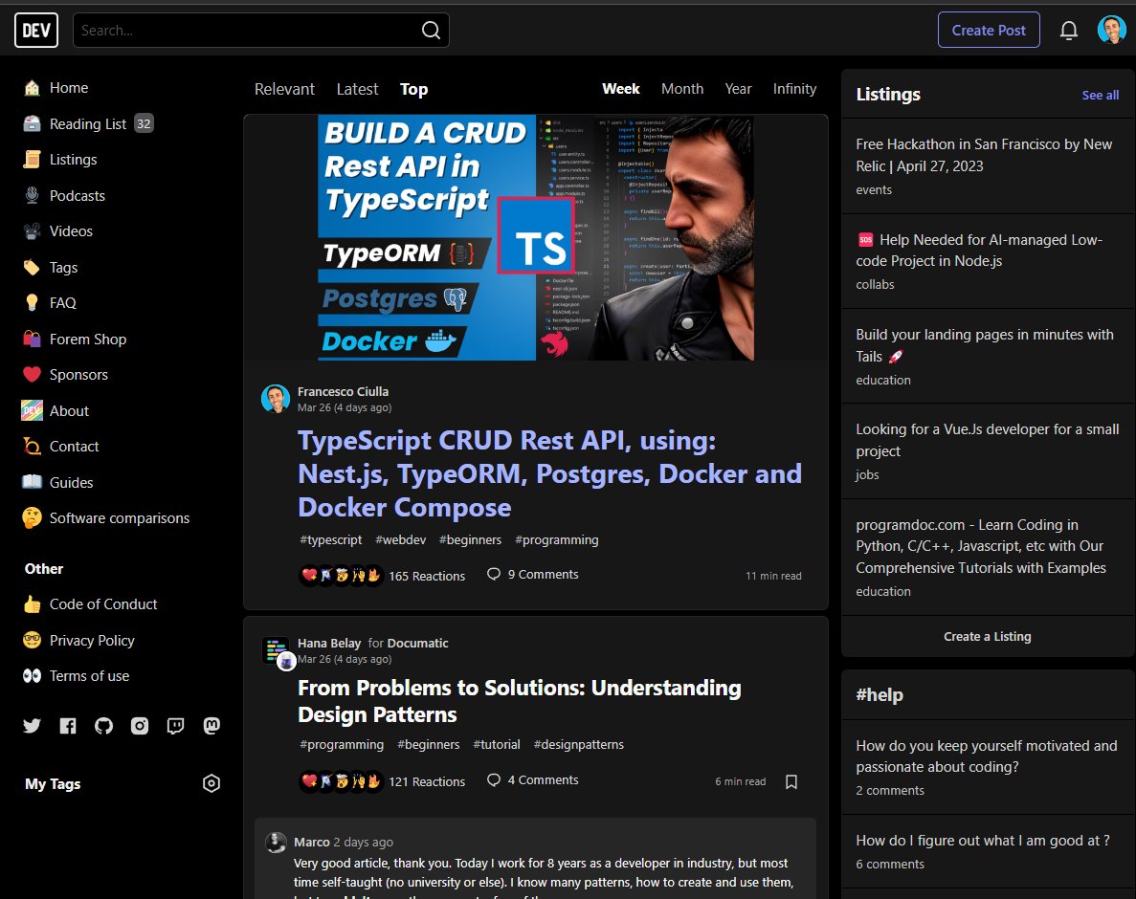Bookmark the Design Patterns post
Screen dimensions: 1136x899
pyautogui.click(x=791, y=781)
